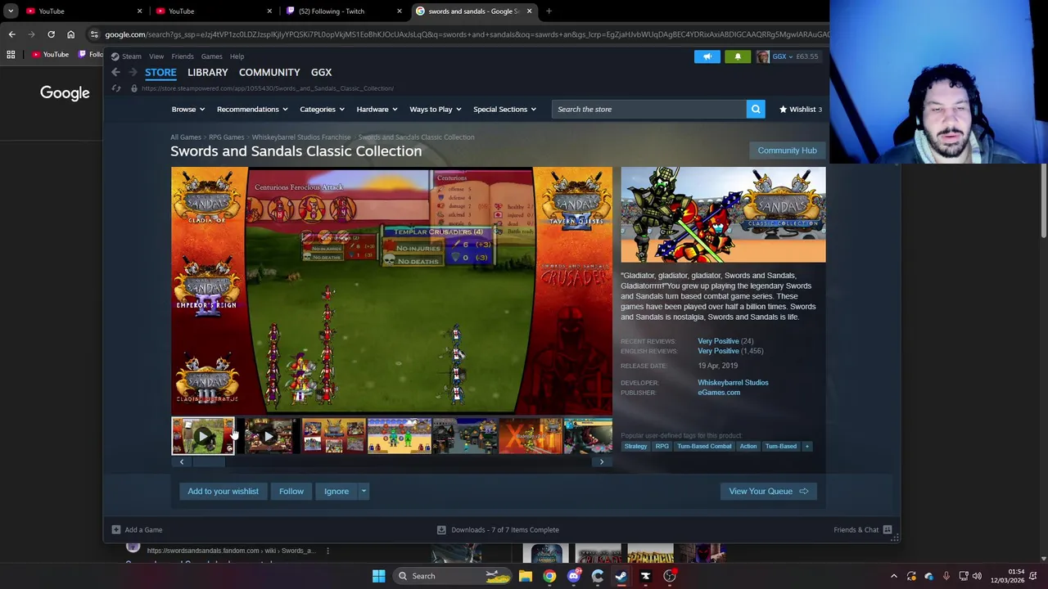Expand the Browse dropdown menu
The image size is (1048, 589).
[188, 109]
